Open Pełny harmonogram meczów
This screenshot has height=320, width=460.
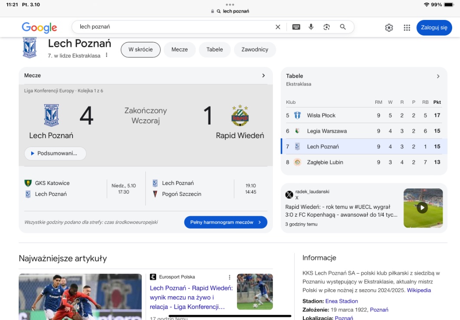pyautogui.click(x=226, y=222)
